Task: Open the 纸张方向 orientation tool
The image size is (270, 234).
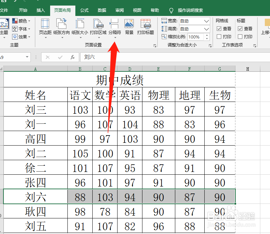Action: [x=62, y=28]
